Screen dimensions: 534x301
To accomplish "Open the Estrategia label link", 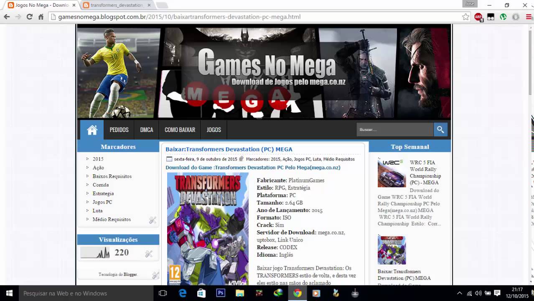I will coord(103,194).
